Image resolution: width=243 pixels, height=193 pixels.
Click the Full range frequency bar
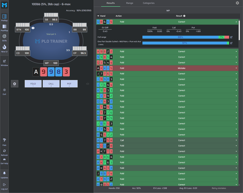tap(186, 37)
